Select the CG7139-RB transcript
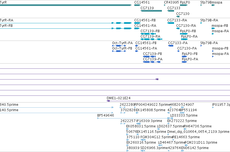 point(148,34)
